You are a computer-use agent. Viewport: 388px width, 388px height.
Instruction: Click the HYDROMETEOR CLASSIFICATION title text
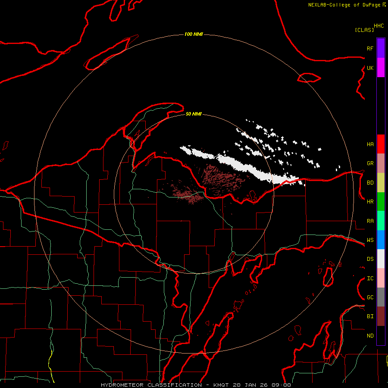(x=151, y=385)
